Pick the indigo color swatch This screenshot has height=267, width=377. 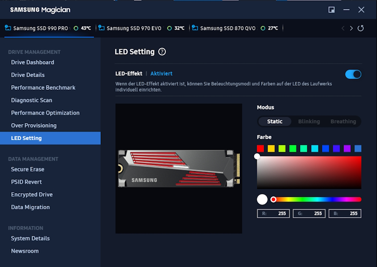(336, 149)
